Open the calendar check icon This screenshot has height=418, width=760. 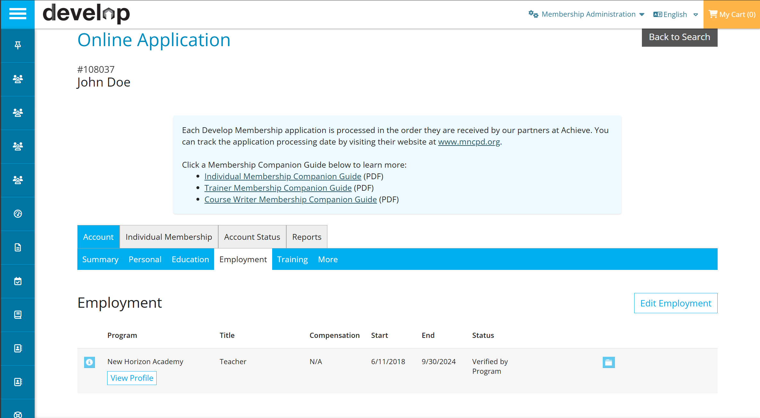(18, 281)
